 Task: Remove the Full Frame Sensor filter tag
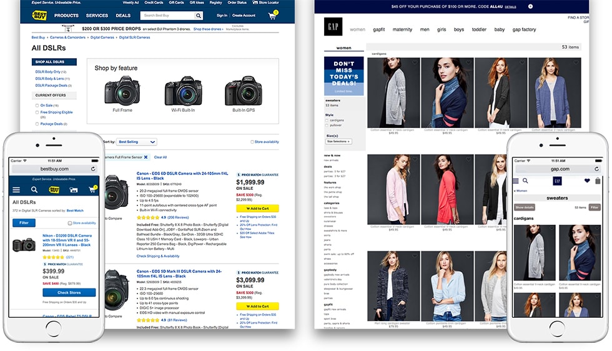tap(146, 157)
